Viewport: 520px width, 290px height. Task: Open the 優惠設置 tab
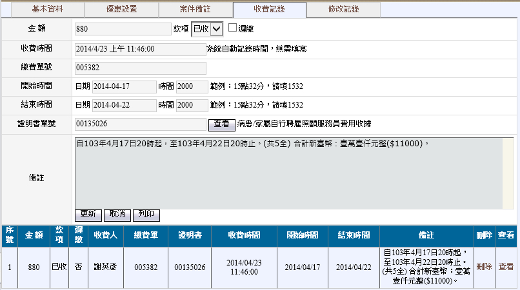tap(121, 9)
